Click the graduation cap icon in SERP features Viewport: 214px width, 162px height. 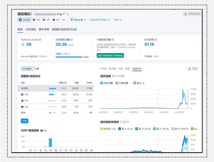point(76,150)
